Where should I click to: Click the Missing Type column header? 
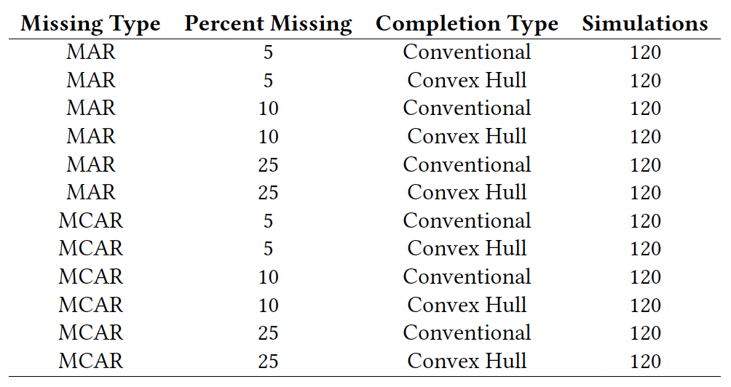point(90,23)
